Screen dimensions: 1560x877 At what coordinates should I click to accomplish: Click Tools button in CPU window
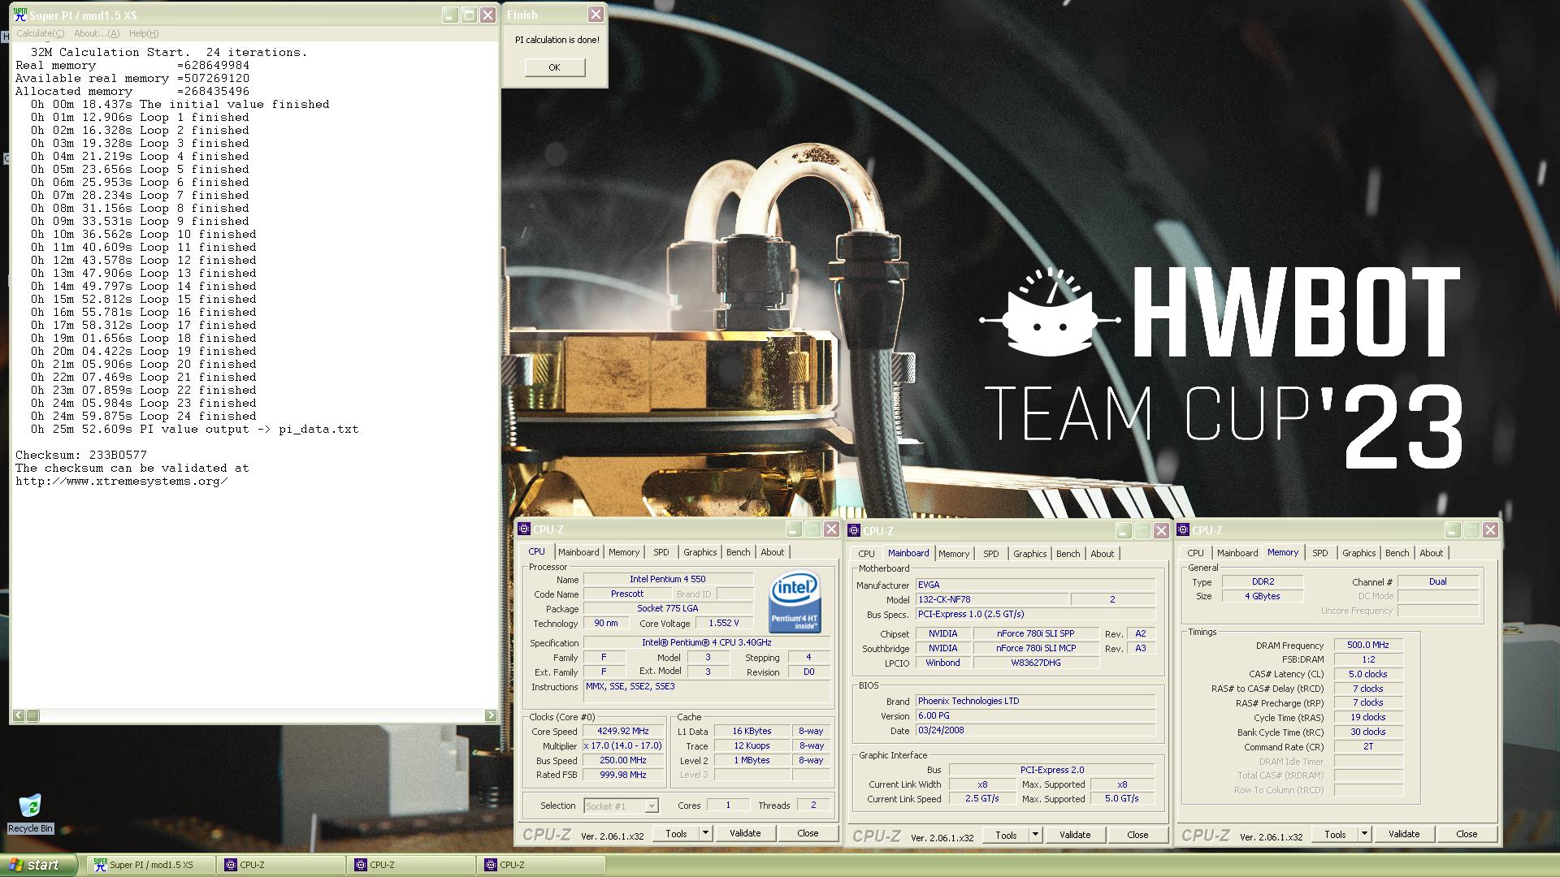point(676,833)
